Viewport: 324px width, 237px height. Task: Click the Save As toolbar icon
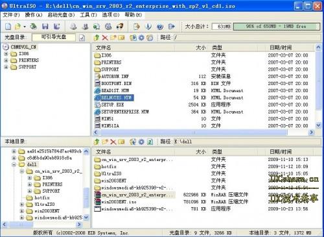pos(57,27)
